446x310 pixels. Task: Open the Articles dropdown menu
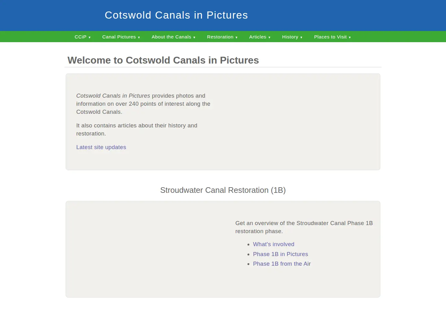(260, 37)
